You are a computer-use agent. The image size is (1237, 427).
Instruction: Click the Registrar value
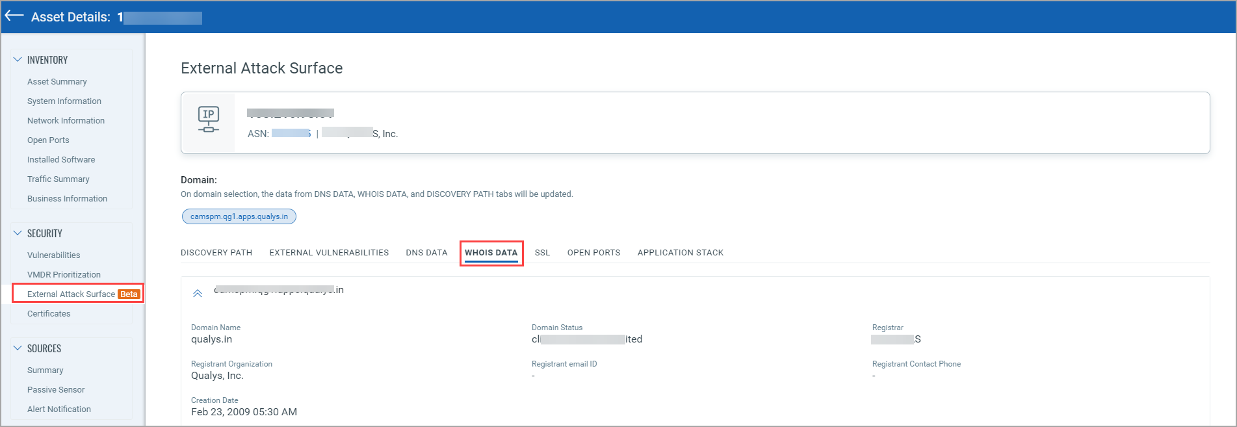(x=896, y=339)
